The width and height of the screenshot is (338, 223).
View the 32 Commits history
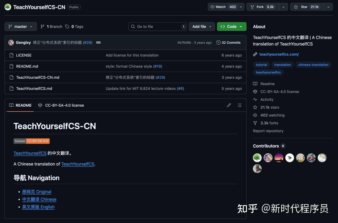[x=228, y=43]
